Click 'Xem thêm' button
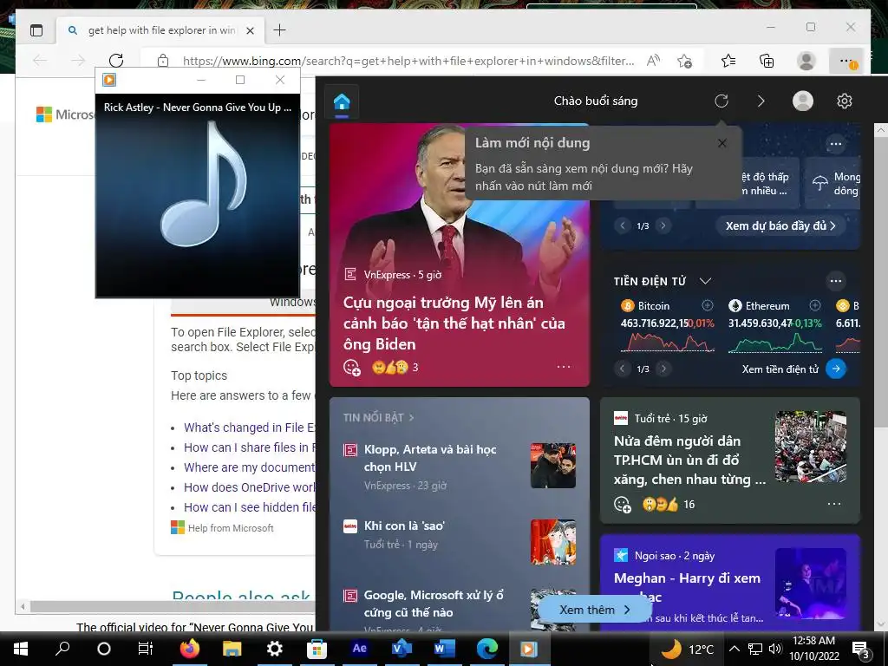Image resolution: width=888 pixels, height=666 pixels. 594,610
